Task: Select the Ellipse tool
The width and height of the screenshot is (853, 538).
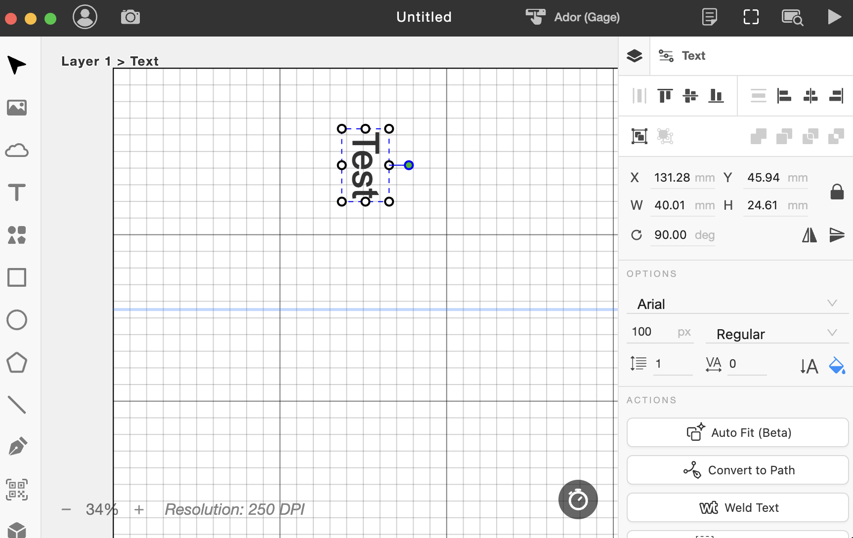Action: coord(17,320)
